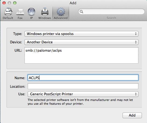The width and height of the screenshot is (147, 123).
Task: Click the search magnifying glass icon
Action: [x=81, y=12]
